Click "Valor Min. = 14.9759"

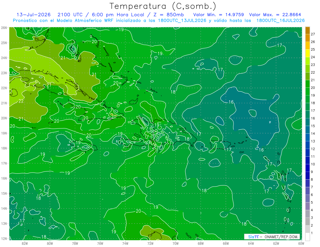point(219,15)
